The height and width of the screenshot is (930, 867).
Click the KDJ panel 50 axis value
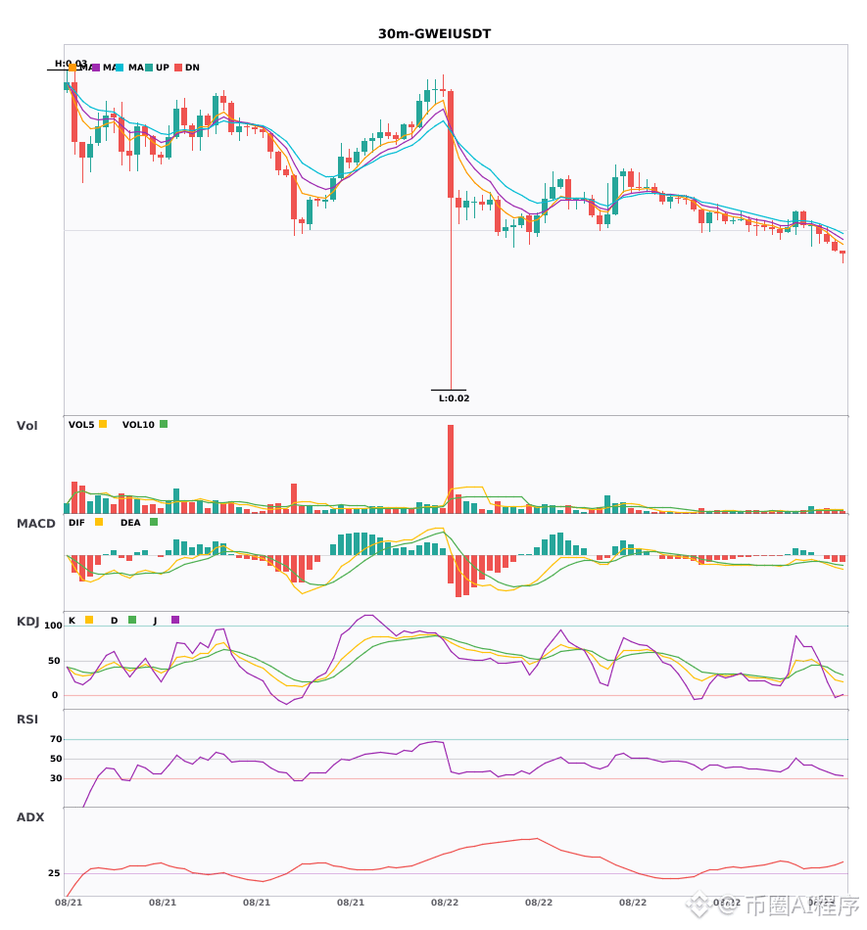pyautogui.click(x=55, y=661)
